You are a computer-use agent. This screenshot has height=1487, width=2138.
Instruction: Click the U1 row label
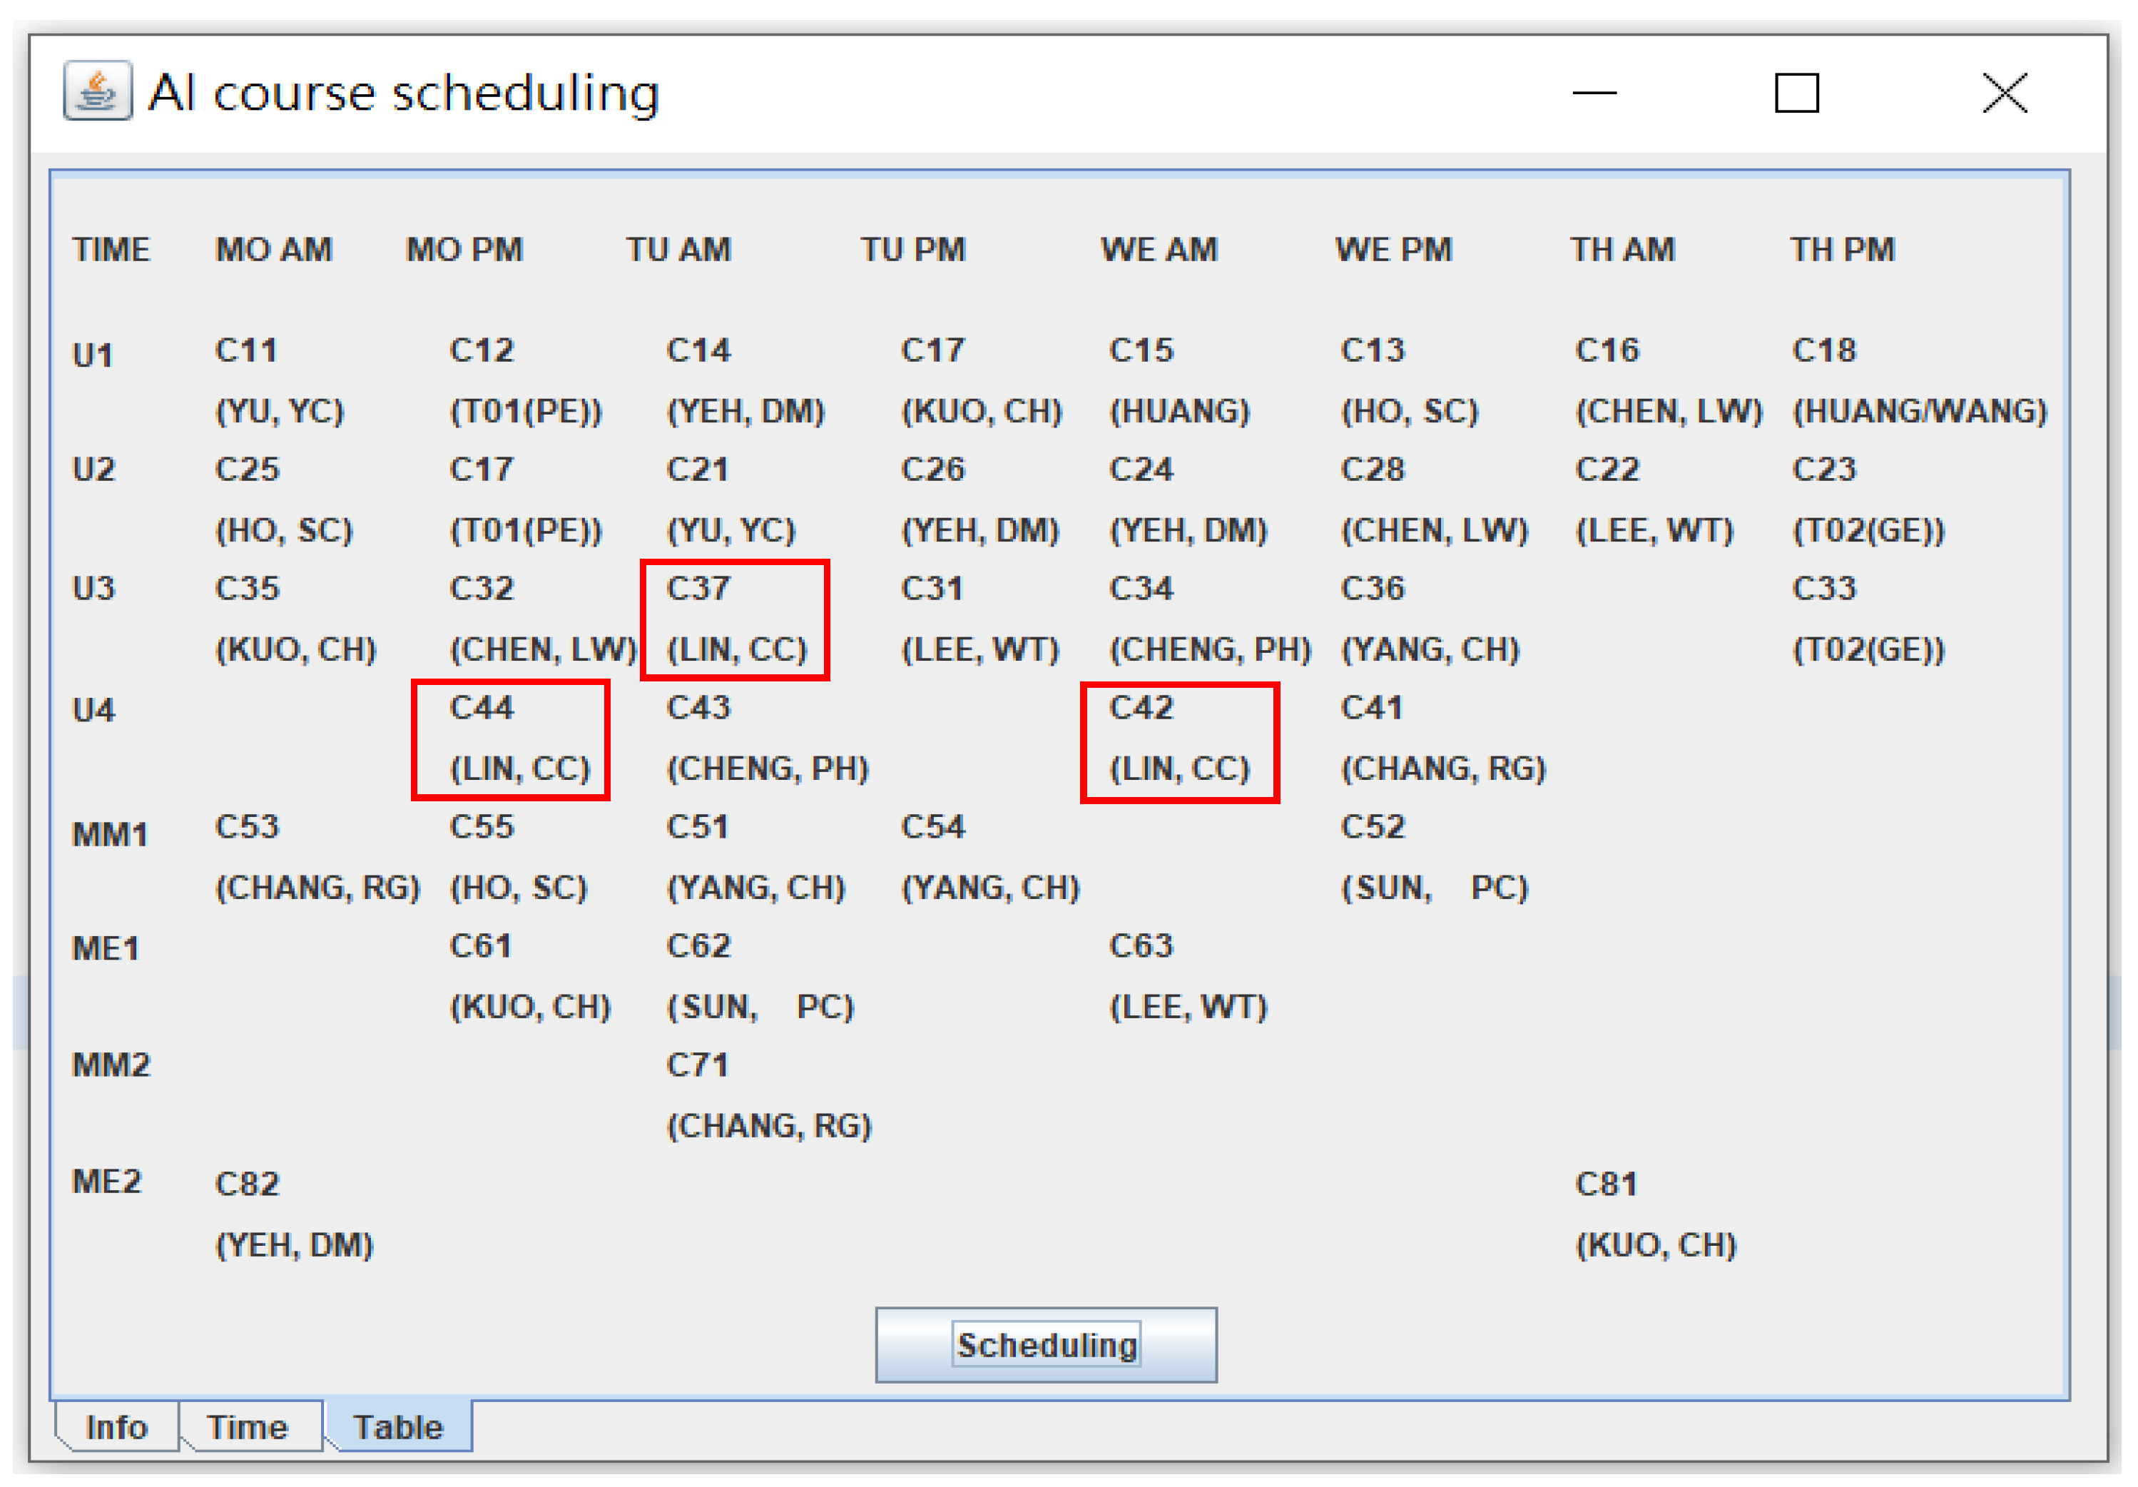(93, 355)
